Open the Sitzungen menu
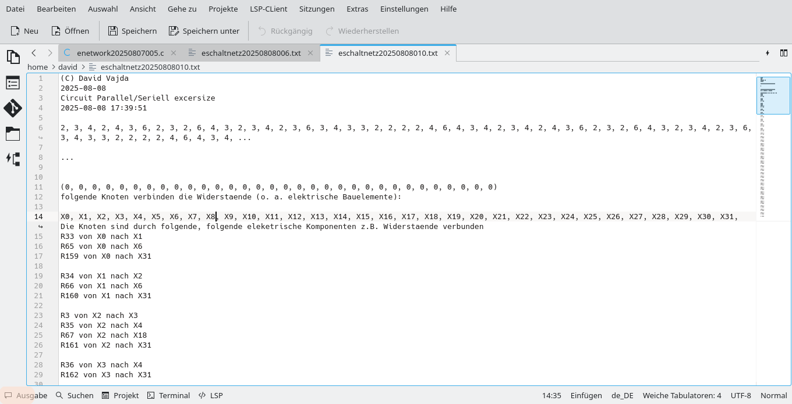The image size is (792, 404). [x=317, y=9]
